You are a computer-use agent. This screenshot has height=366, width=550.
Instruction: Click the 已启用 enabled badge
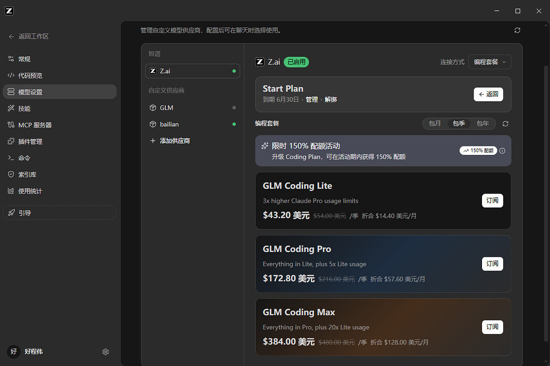click(x=296, y=62)
